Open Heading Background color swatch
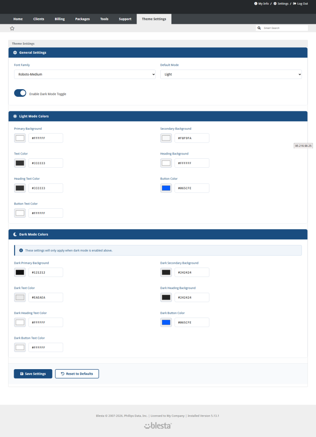316x437 pixels. click(x=166, y=163)
